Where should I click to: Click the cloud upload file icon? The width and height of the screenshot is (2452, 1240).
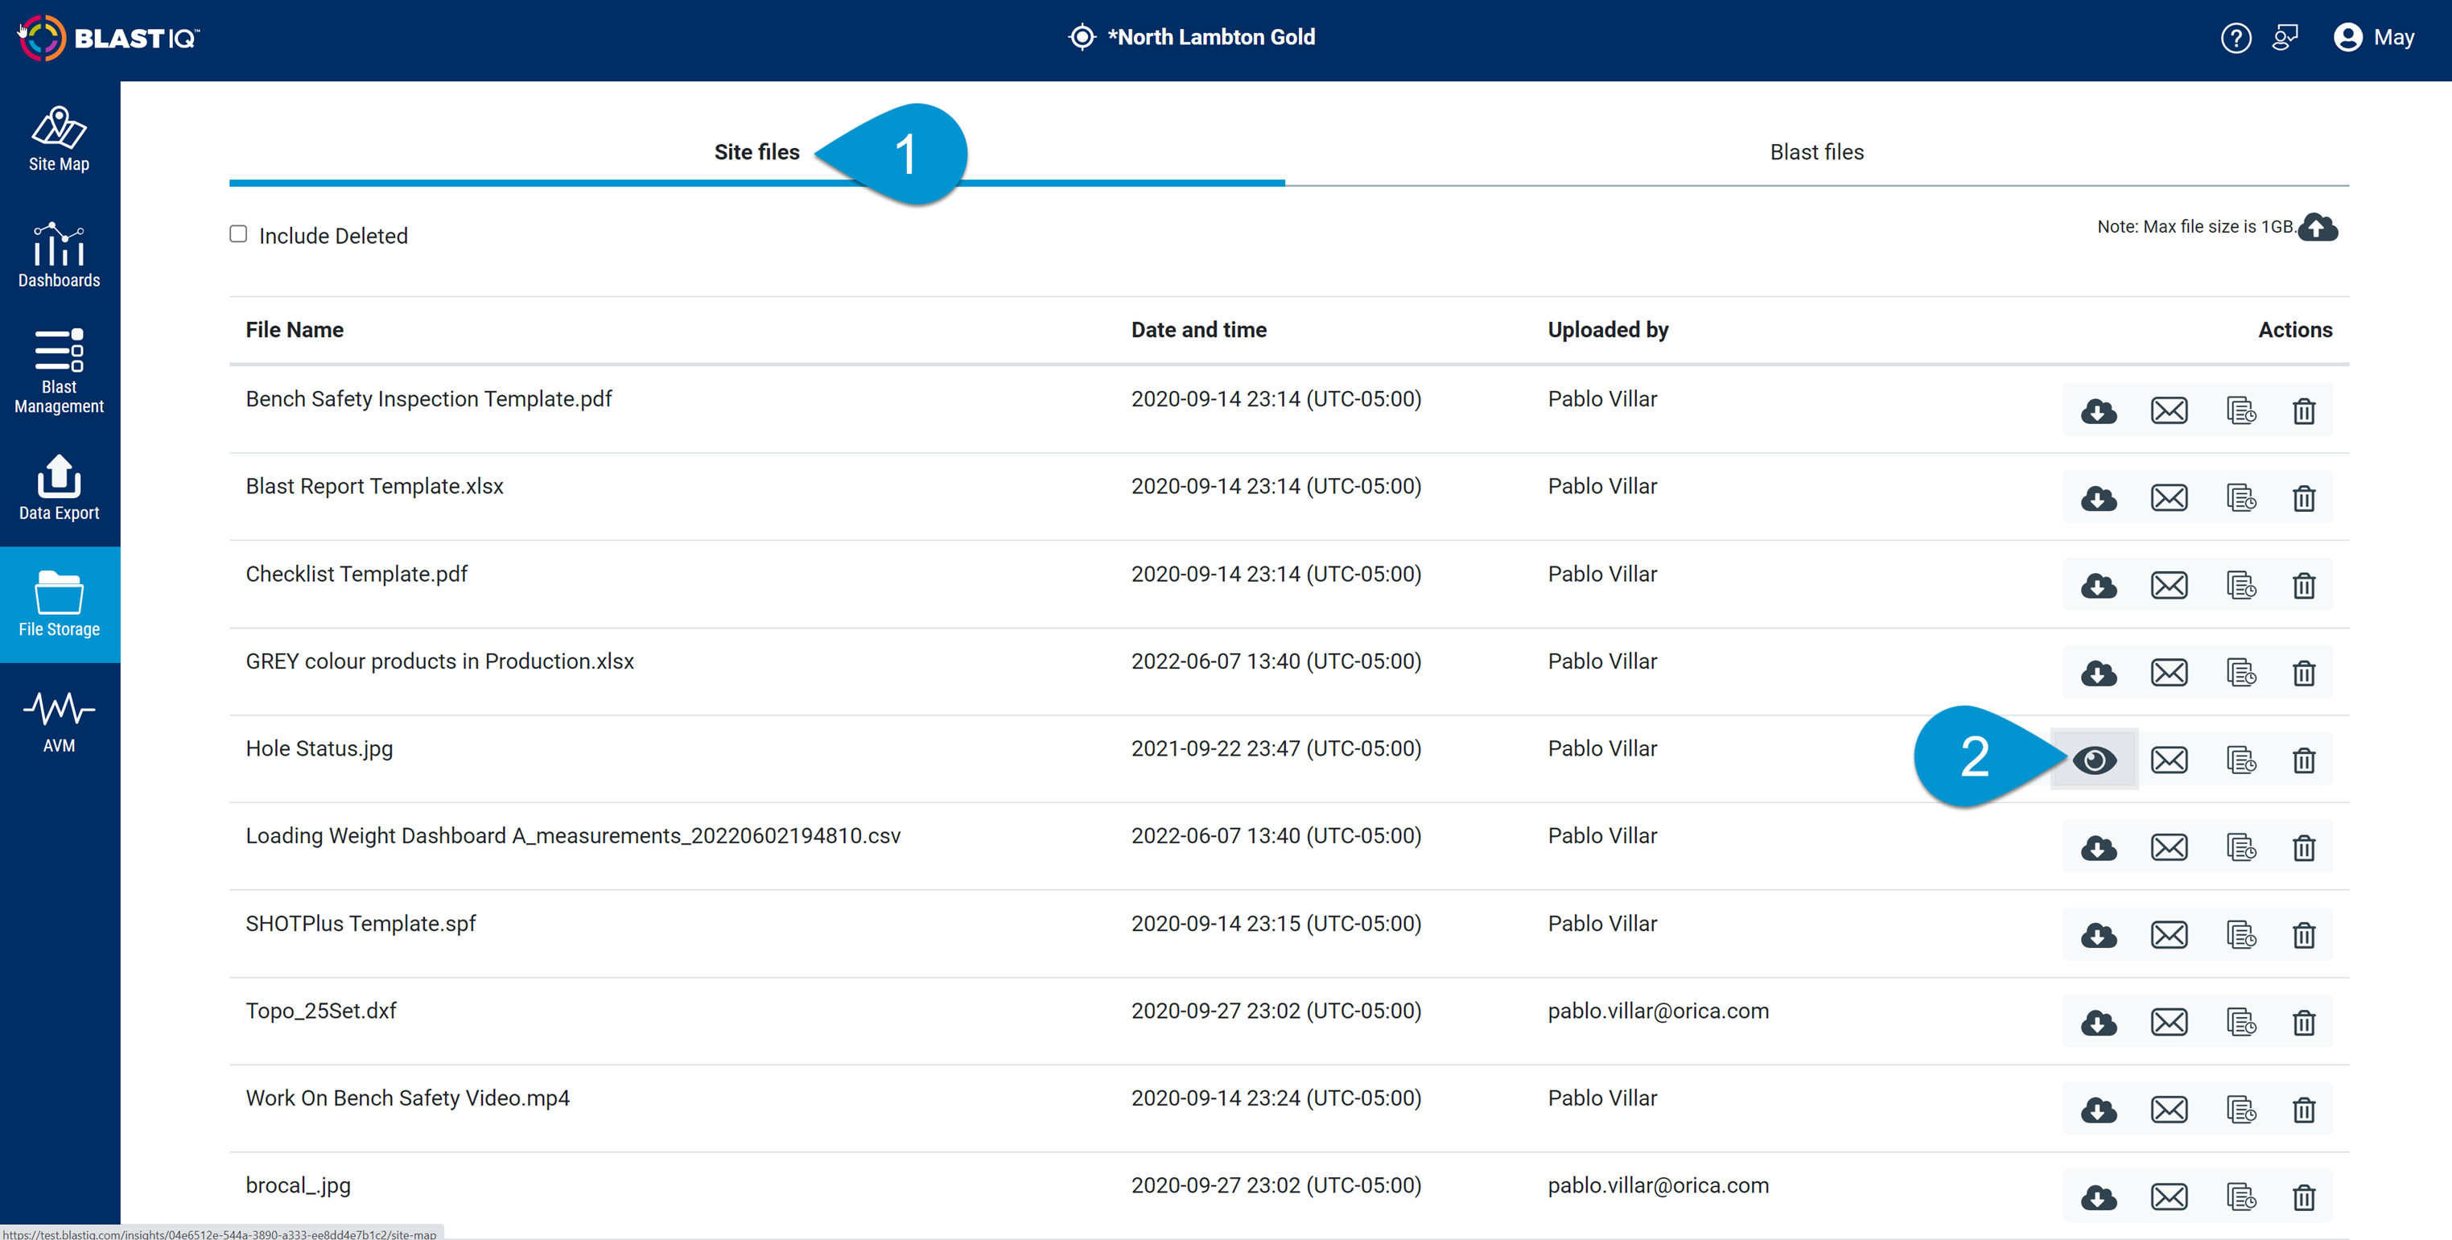(2318, 228)
